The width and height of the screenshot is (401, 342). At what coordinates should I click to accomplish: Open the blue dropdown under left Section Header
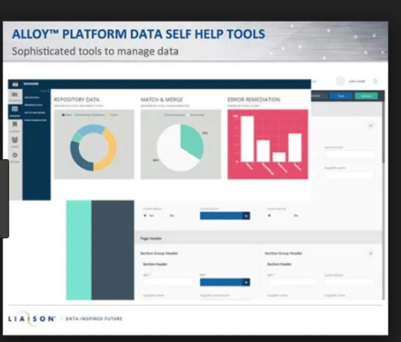click(x=225, y=282)
